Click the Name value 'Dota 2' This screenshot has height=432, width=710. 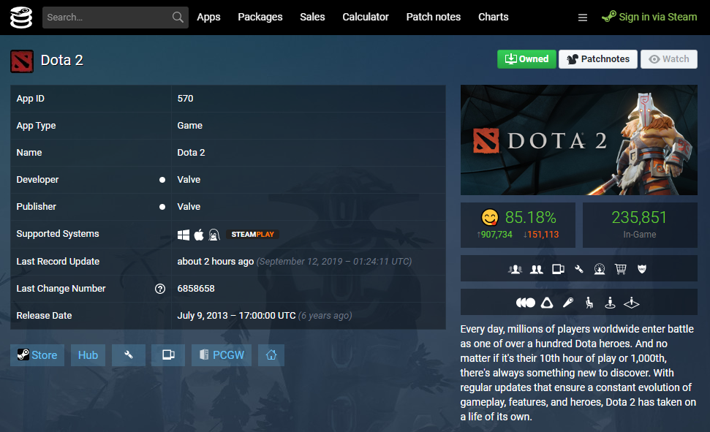(x=191, y=153)
